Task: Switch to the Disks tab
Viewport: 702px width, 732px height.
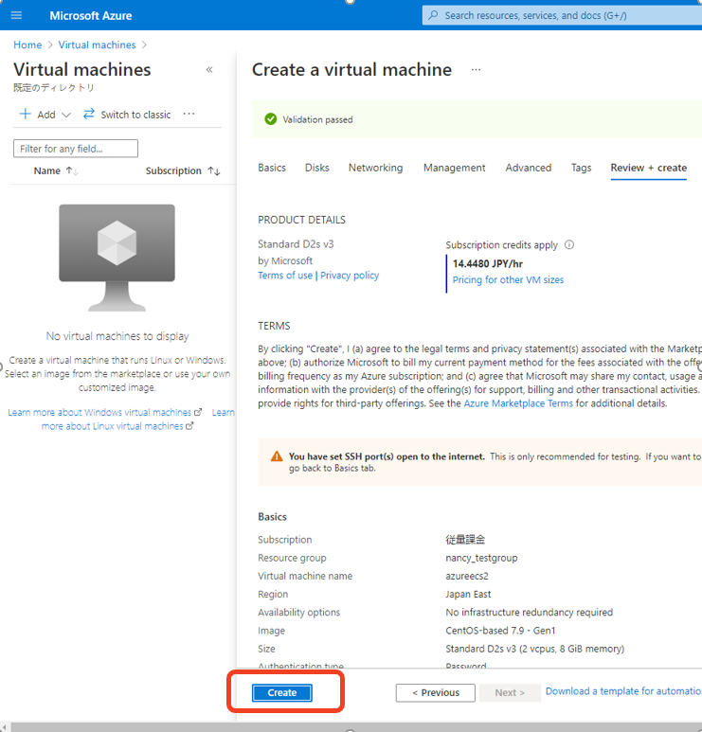Action: click(x=317, y=168)
